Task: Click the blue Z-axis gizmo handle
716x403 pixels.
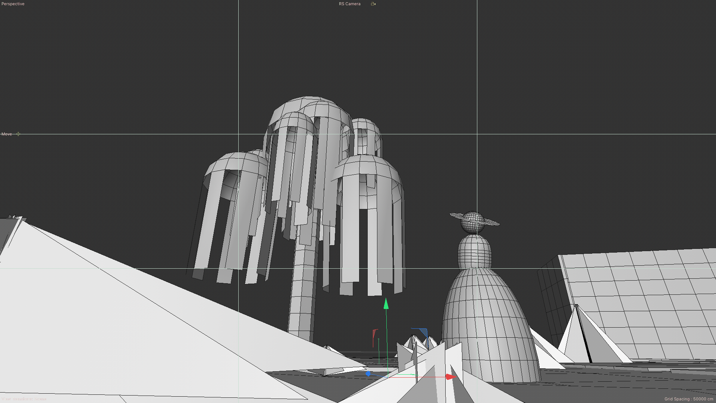Action: coord(368,374)
